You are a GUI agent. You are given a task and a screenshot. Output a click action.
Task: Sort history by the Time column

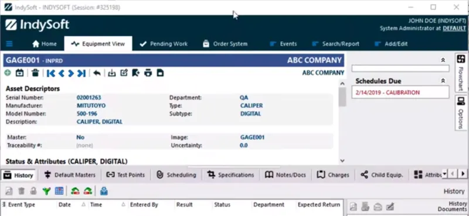96,205
